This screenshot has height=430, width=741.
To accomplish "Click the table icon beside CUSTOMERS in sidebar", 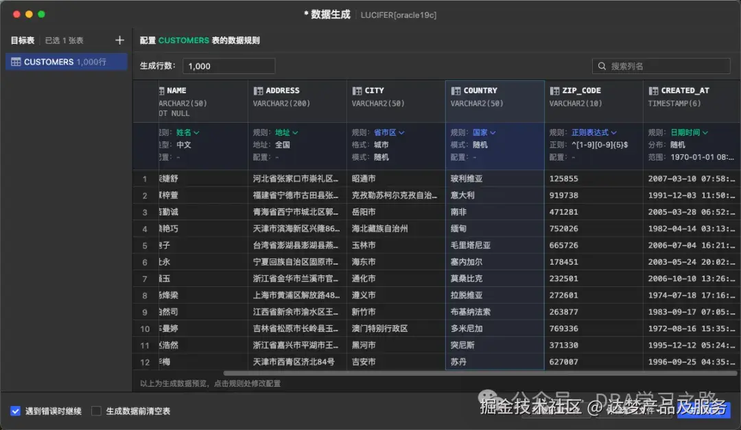I will 16,62.
